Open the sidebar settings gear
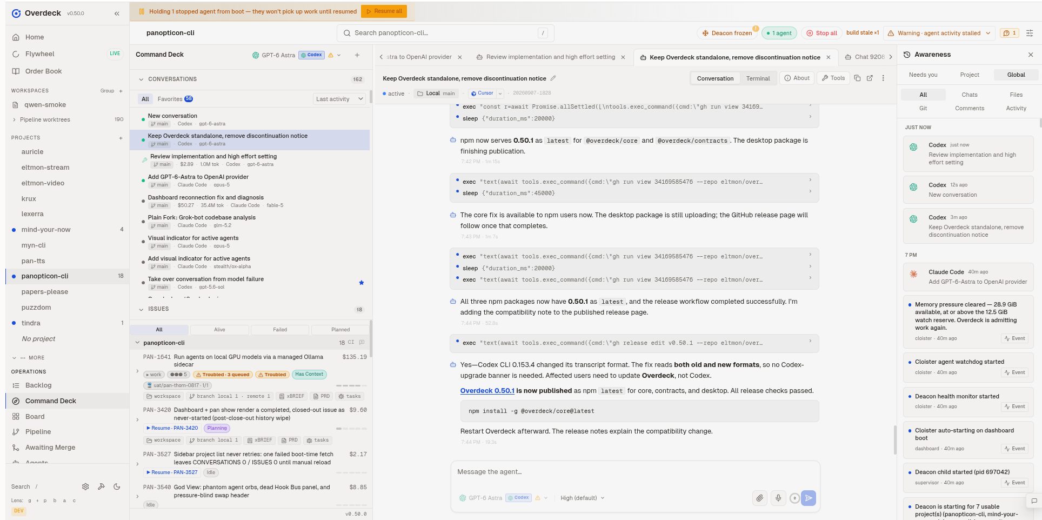1042x520 pixels. click(x=85, y=486)
